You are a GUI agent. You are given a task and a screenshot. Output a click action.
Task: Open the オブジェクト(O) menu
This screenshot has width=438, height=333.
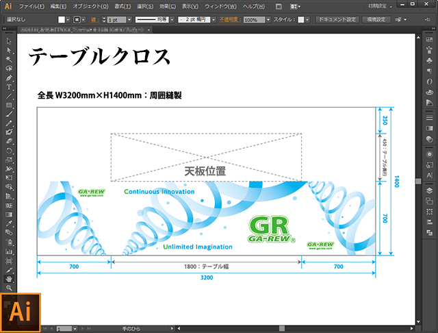point(90,6)
